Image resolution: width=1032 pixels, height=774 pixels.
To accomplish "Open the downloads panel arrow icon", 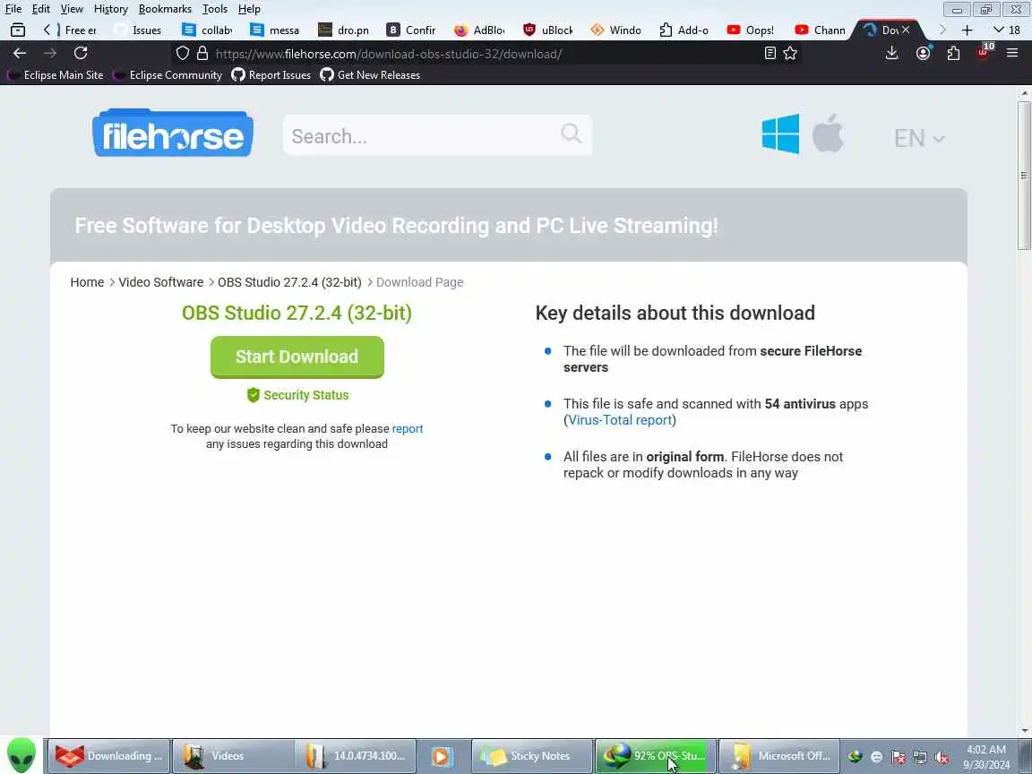I will [892, 54].
